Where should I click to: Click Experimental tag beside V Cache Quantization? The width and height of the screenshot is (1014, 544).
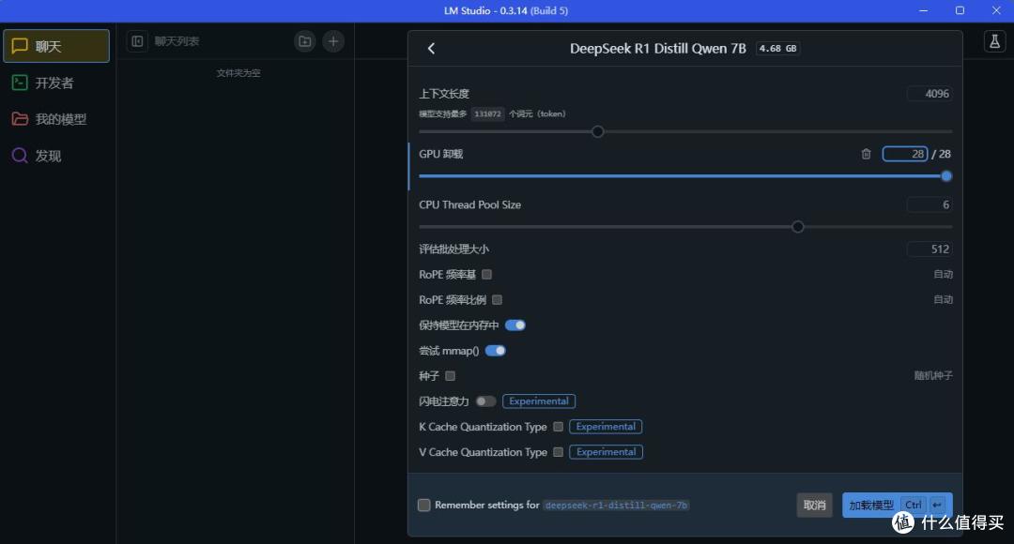(x=606, y=451)
